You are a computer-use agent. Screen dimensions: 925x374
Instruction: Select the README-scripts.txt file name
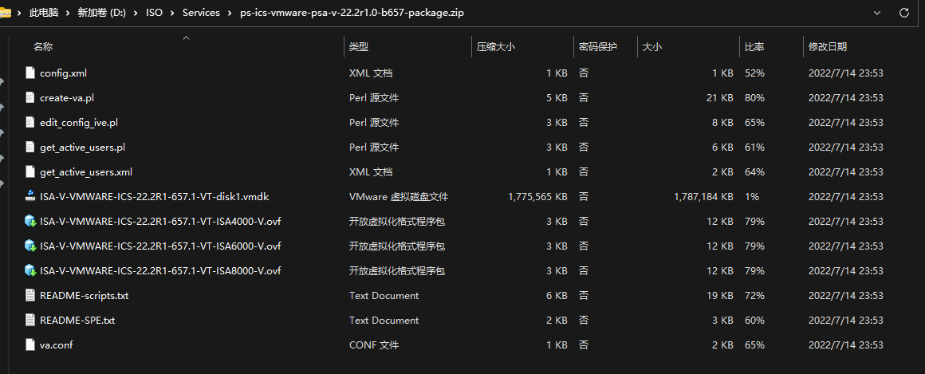pos(85,296)
